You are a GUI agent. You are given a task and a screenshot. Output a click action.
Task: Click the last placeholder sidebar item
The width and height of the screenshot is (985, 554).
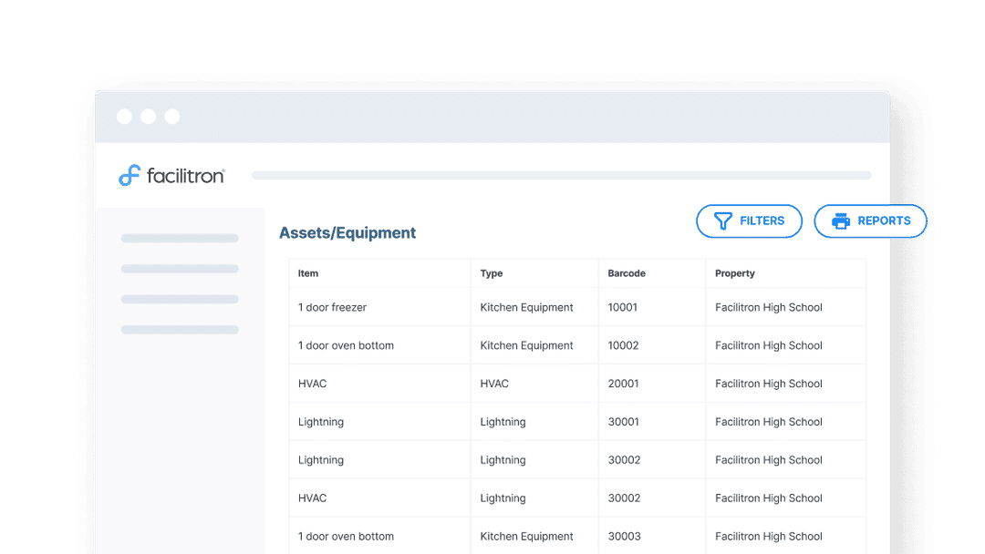point(180,329)
